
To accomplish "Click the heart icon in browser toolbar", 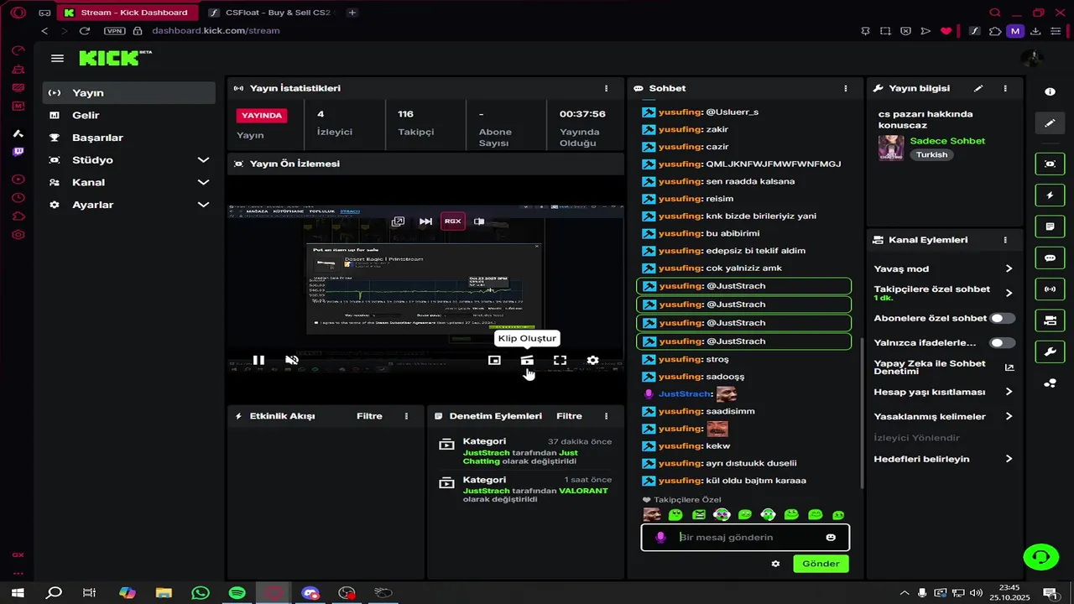I will pos(946,31).
